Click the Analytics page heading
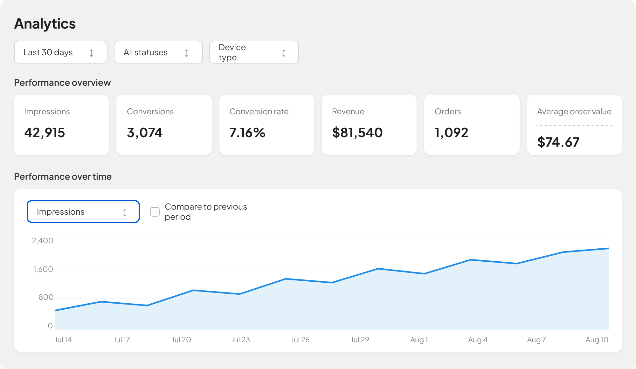636x369 pixels. (x=45, y=23)
